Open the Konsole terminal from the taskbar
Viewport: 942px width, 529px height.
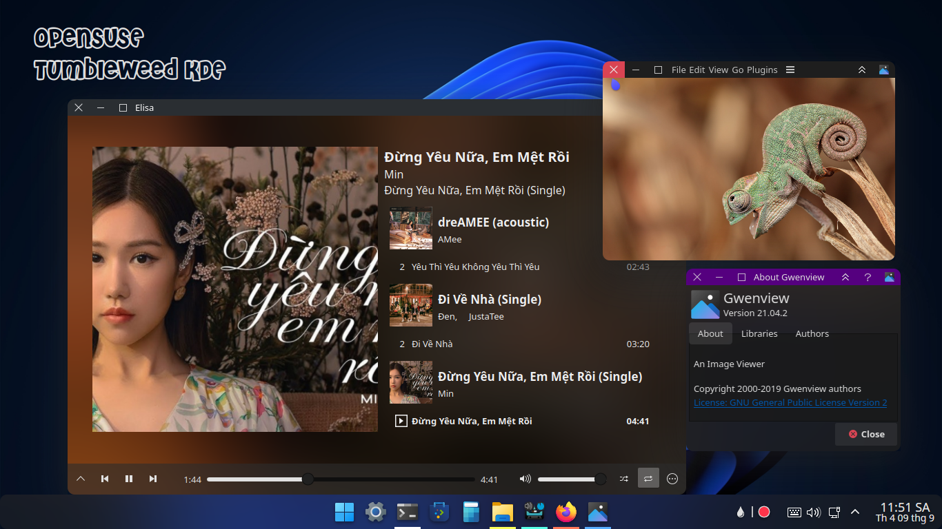point(408,512)
